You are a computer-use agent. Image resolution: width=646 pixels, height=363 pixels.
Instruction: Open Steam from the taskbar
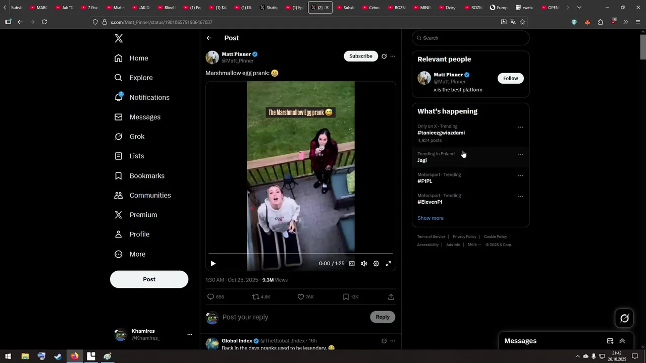(x=58, y=356)
